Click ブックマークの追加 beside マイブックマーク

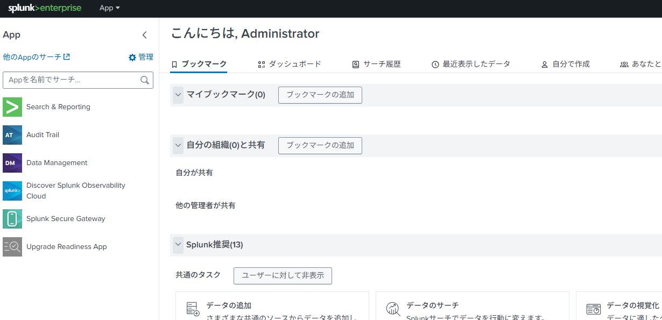320,95
